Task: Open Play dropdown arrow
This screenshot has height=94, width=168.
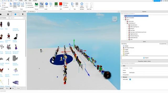Action: pyautogui.click(x=73, y=8)
